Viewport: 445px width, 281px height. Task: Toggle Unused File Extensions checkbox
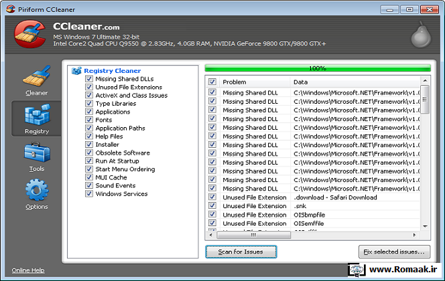(89, 87)
